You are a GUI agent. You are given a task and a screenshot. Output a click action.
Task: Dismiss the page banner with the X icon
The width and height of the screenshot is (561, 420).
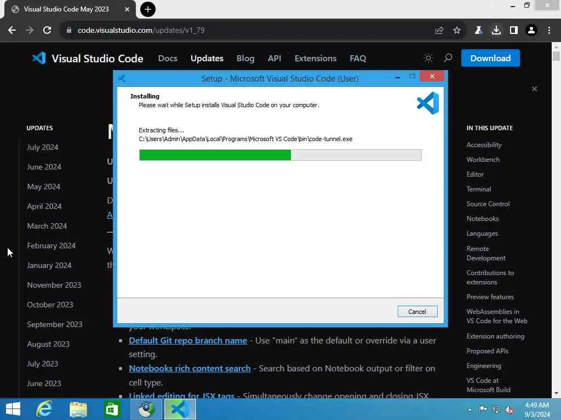(534, 89)
